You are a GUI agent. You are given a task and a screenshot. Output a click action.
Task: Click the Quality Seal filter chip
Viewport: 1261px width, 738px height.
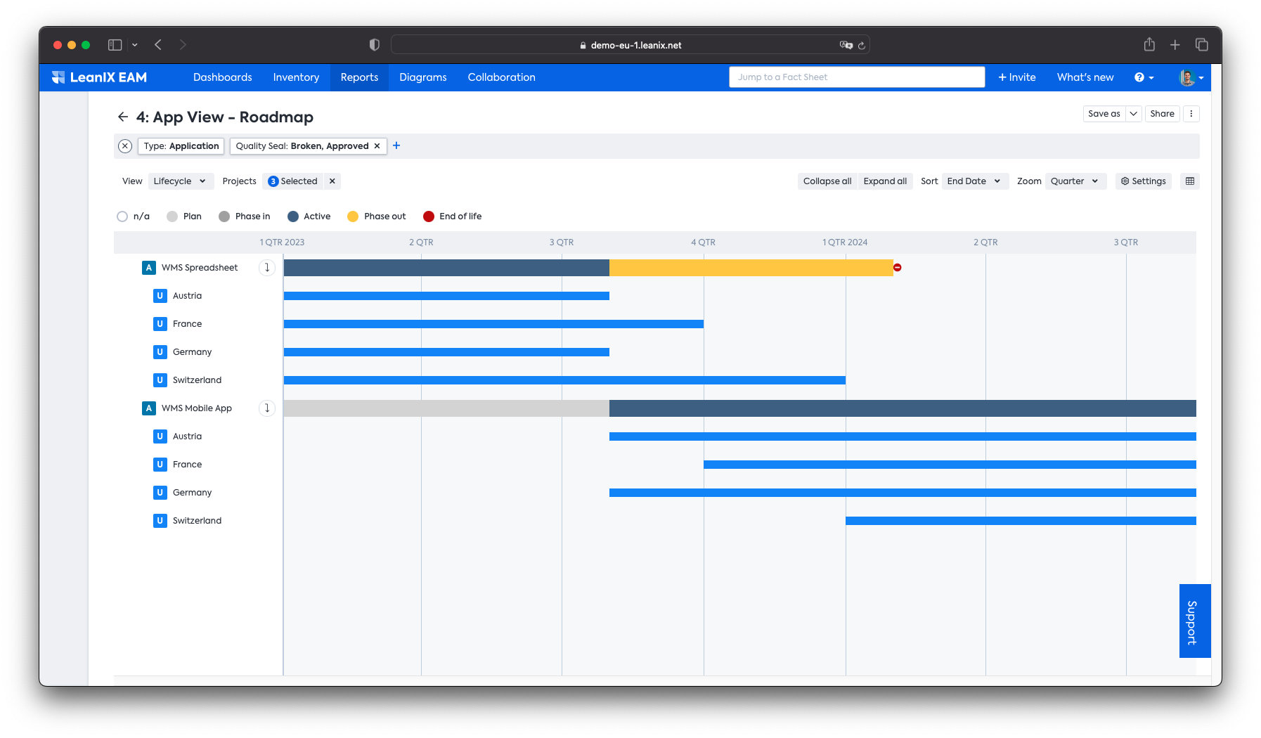302,146
